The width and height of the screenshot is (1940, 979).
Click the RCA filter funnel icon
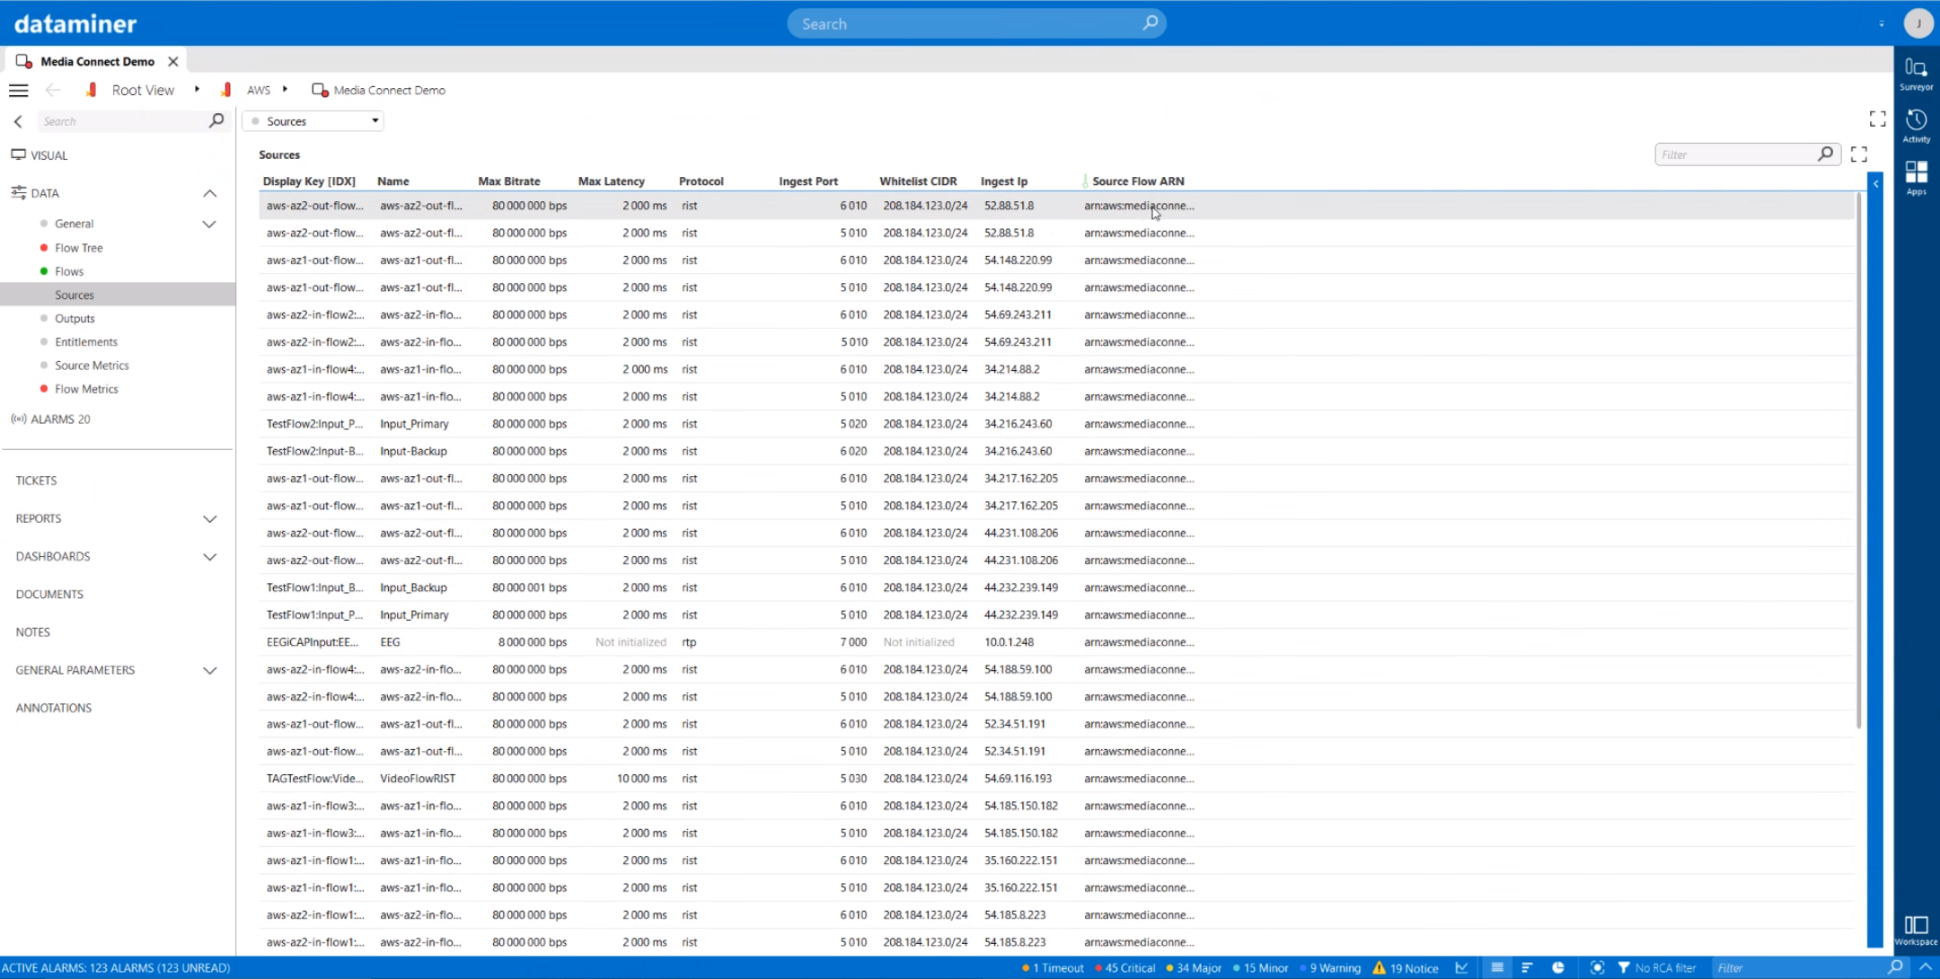click(x=1624, y=967)
